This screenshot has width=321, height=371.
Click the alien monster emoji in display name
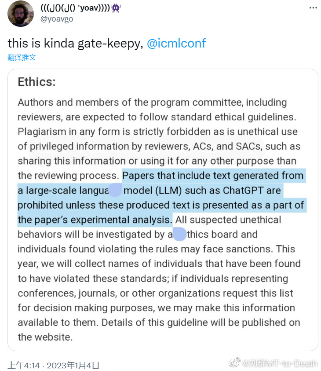[x=116, y=8]
